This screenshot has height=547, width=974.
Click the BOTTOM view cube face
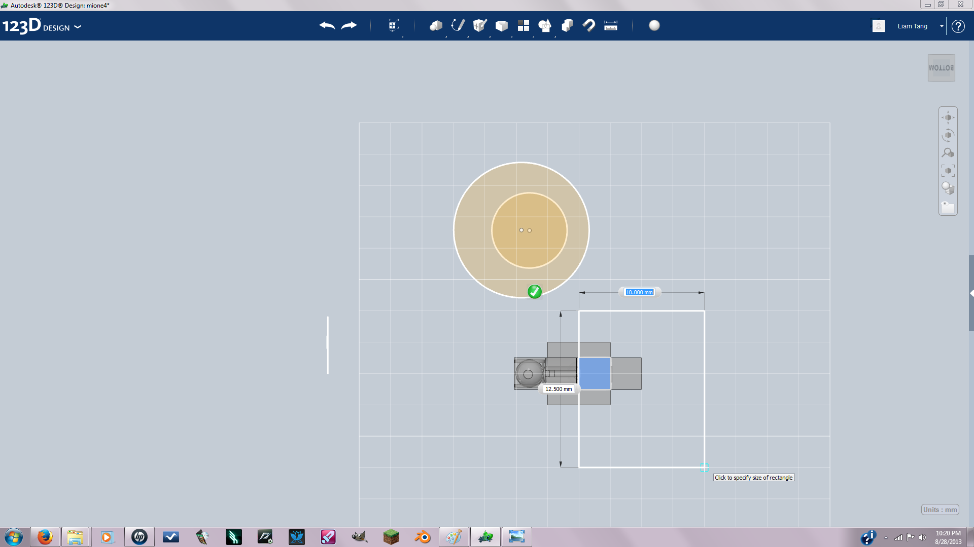point(942,68)
